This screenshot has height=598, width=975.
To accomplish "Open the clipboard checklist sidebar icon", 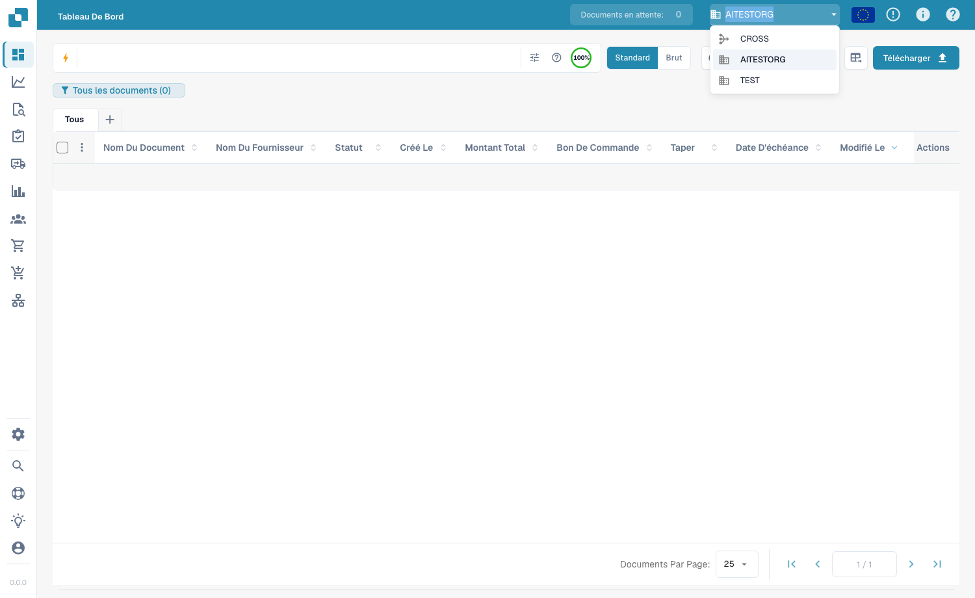I will (x=18, y=136).
